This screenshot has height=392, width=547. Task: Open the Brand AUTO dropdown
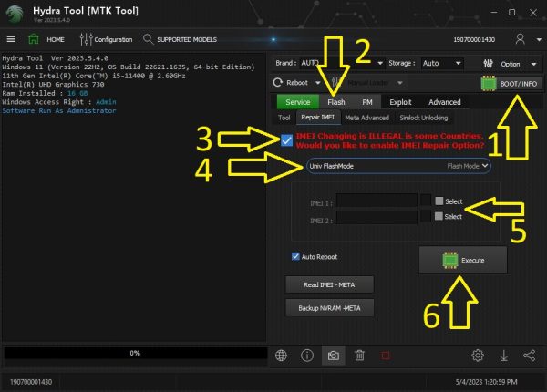click(x=342, y=63)
